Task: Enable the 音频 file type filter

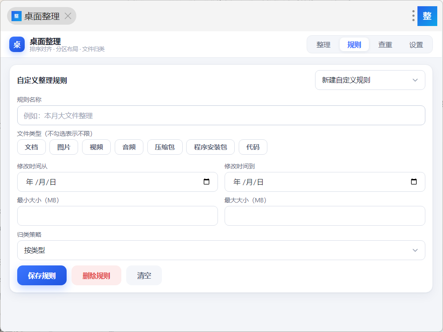Action: 129,147
